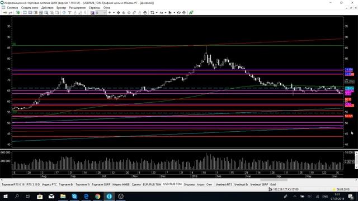Screen dimensions: 358x201
Task: Select the USD/RUB TOM tab
Action: coord(172,184)
